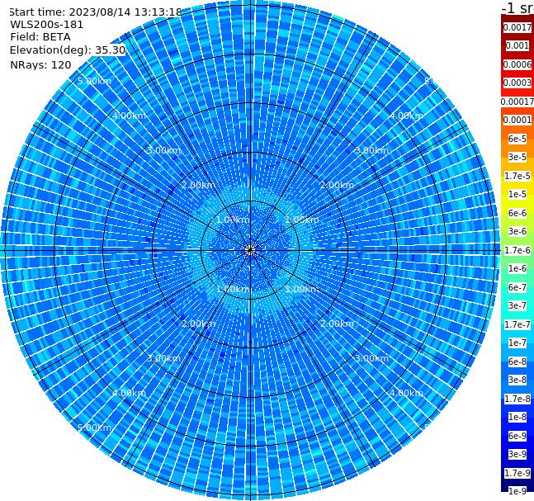534x501 pixels.
Task: Click the 6e-5 colorbar label
Action: [517, 139]
